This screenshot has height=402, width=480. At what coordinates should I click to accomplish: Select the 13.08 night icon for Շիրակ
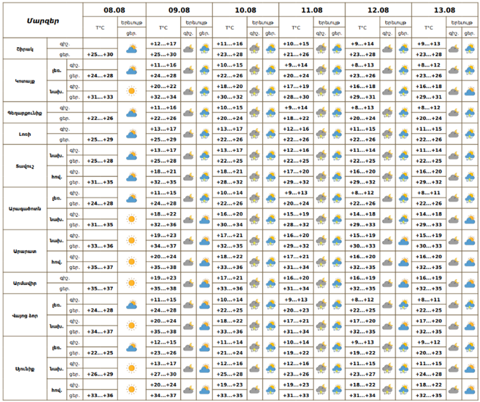[454, 49]
